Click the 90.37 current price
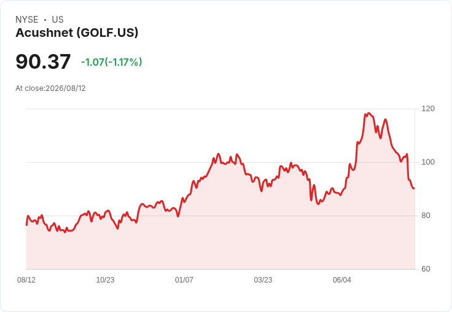Viewport: 452px width, 312px height. (x=43, y=61)
